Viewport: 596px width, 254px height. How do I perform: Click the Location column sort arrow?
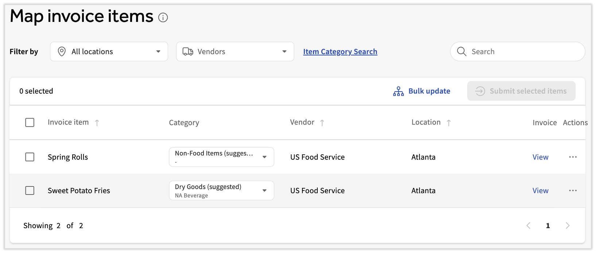[449, 123]
